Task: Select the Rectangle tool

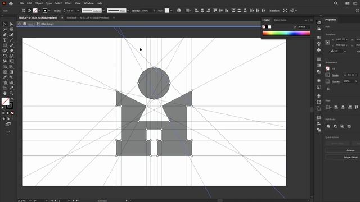Action: coord(4,45)
